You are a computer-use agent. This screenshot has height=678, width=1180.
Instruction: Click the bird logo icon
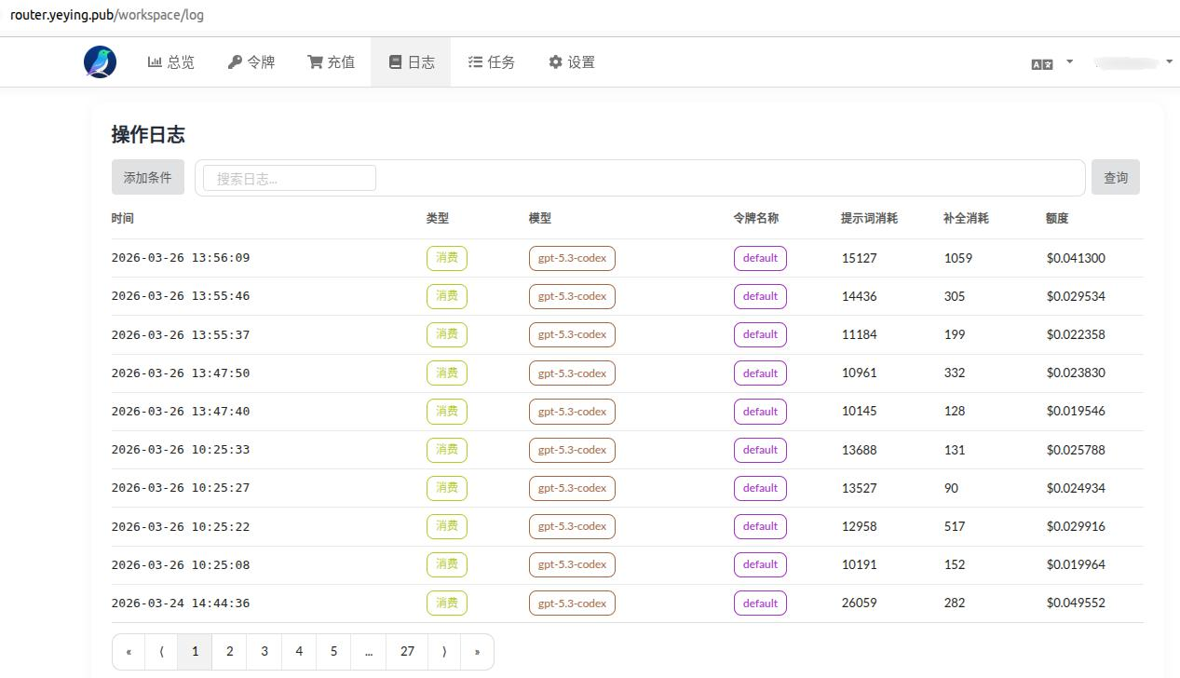(100, 62)
